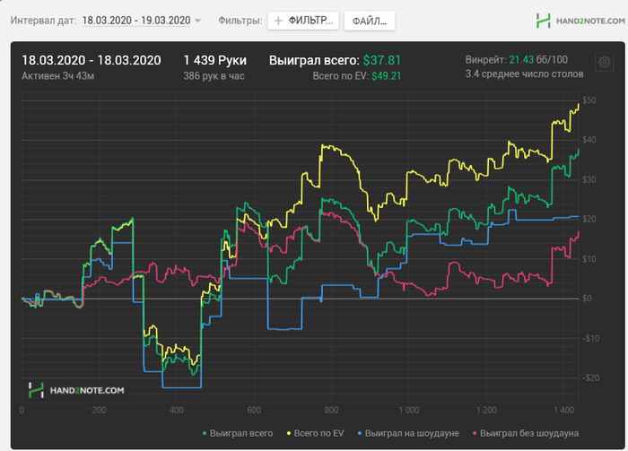The width and height of the screenshot is (628, 451).
Task: Click the '386 рук в час' text
Action: pos(214,76)
